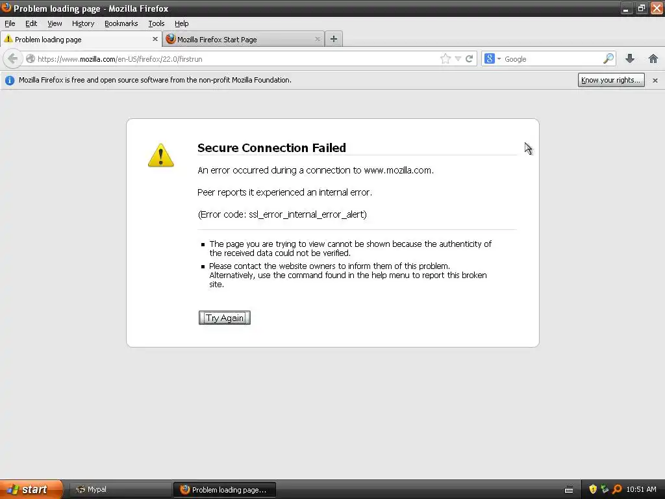Reload the current page
Image resolution: width=665 pixels, height=499 pixels.
click(469, 58)
